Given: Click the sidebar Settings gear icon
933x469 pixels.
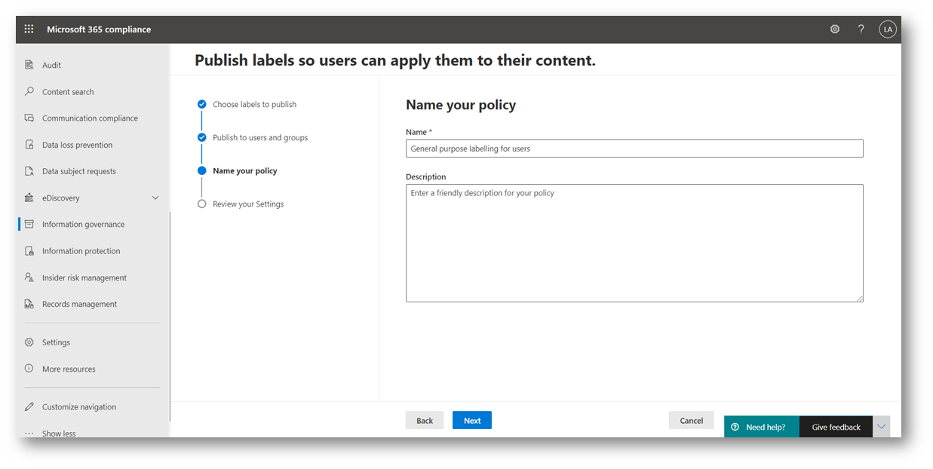Looking at the screenshot, I should [29, 342].
